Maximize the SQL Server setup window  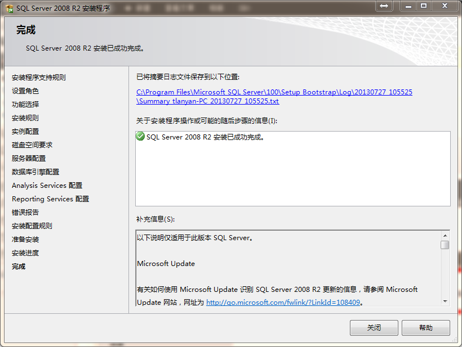point(424,6)
